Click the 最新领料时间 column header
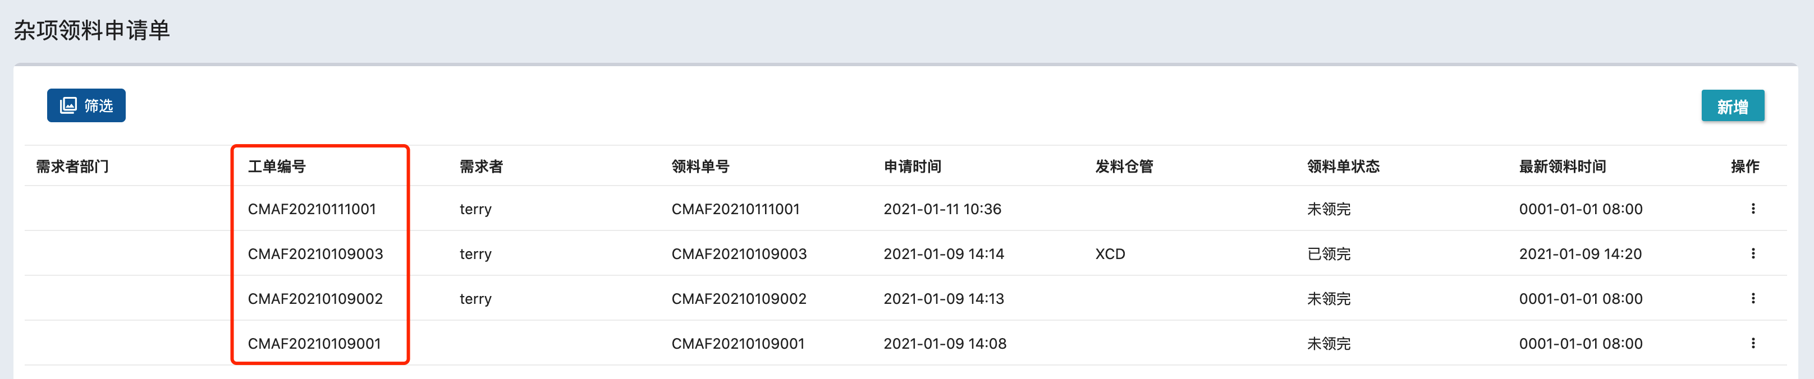This screenshot has width=1814, height=379. point(1562,167)
